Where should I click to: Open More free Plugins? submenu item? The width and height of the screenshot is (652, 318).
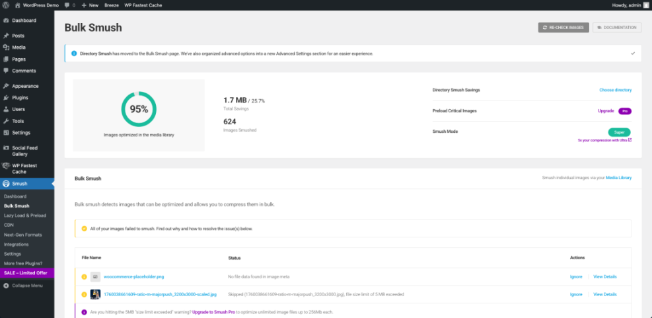(23, 264)
